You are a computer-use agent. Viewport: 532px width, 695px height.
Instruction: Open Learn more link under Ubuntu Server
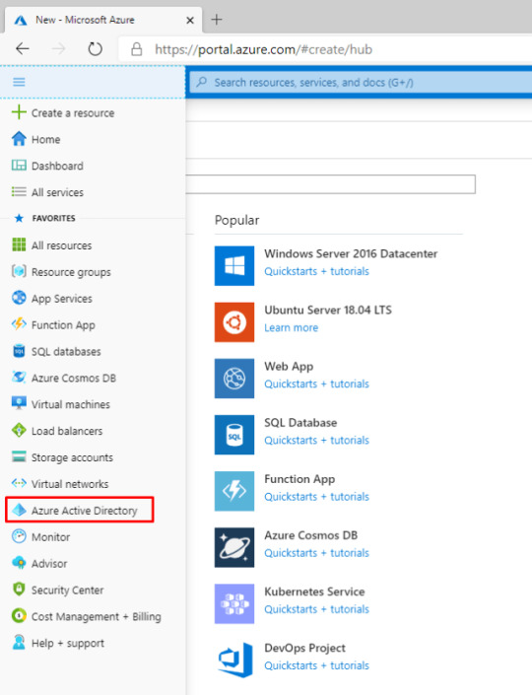click(x=291, y=328)
